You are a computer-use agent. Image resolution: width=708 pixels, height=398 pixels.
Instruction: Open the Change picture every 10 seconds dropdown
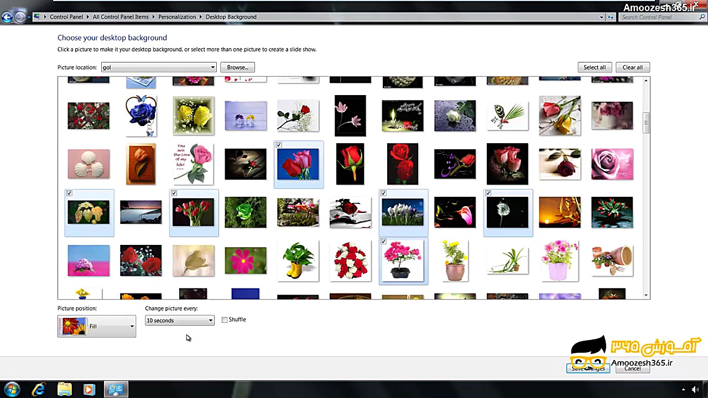coord(179,321)
